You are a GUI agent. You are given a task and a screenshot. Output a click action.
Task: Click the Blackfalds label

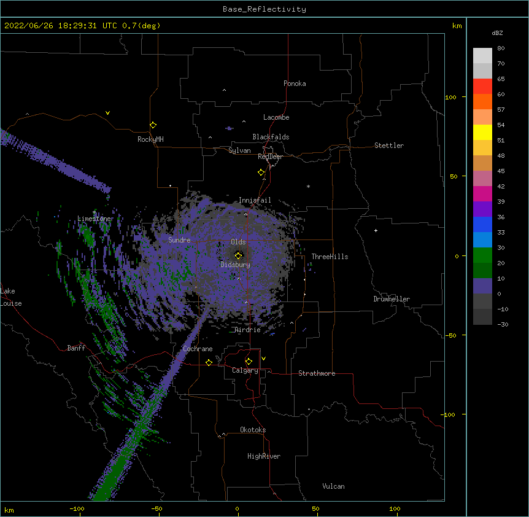tap(271, 137)
